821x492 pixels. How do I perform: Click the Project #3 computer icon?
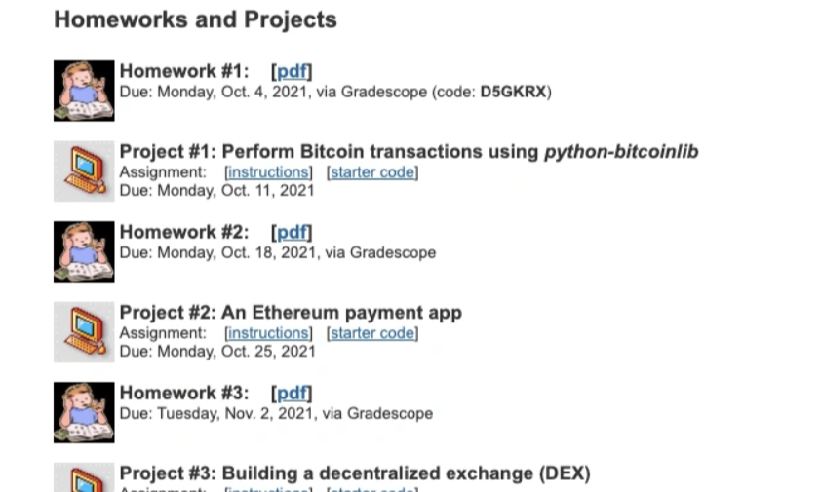tap(84, 476)
